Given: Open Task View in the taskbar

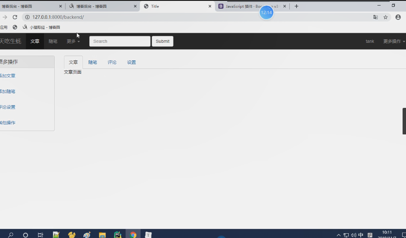Looking at the screenshot, I should pyautogui.click(x=41, y=235).
